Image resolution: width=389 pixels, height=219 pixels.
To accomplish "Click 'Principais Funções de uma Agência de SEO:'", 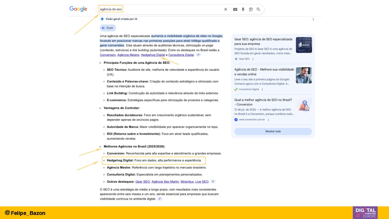I will click(137, 63).
